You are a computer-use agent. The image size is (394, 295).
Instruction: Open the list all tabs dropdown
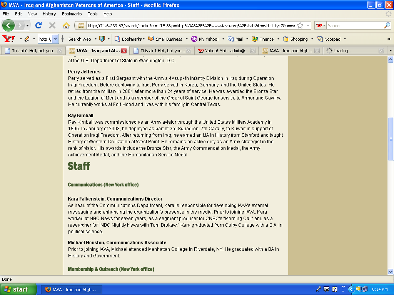click(391, 51)
